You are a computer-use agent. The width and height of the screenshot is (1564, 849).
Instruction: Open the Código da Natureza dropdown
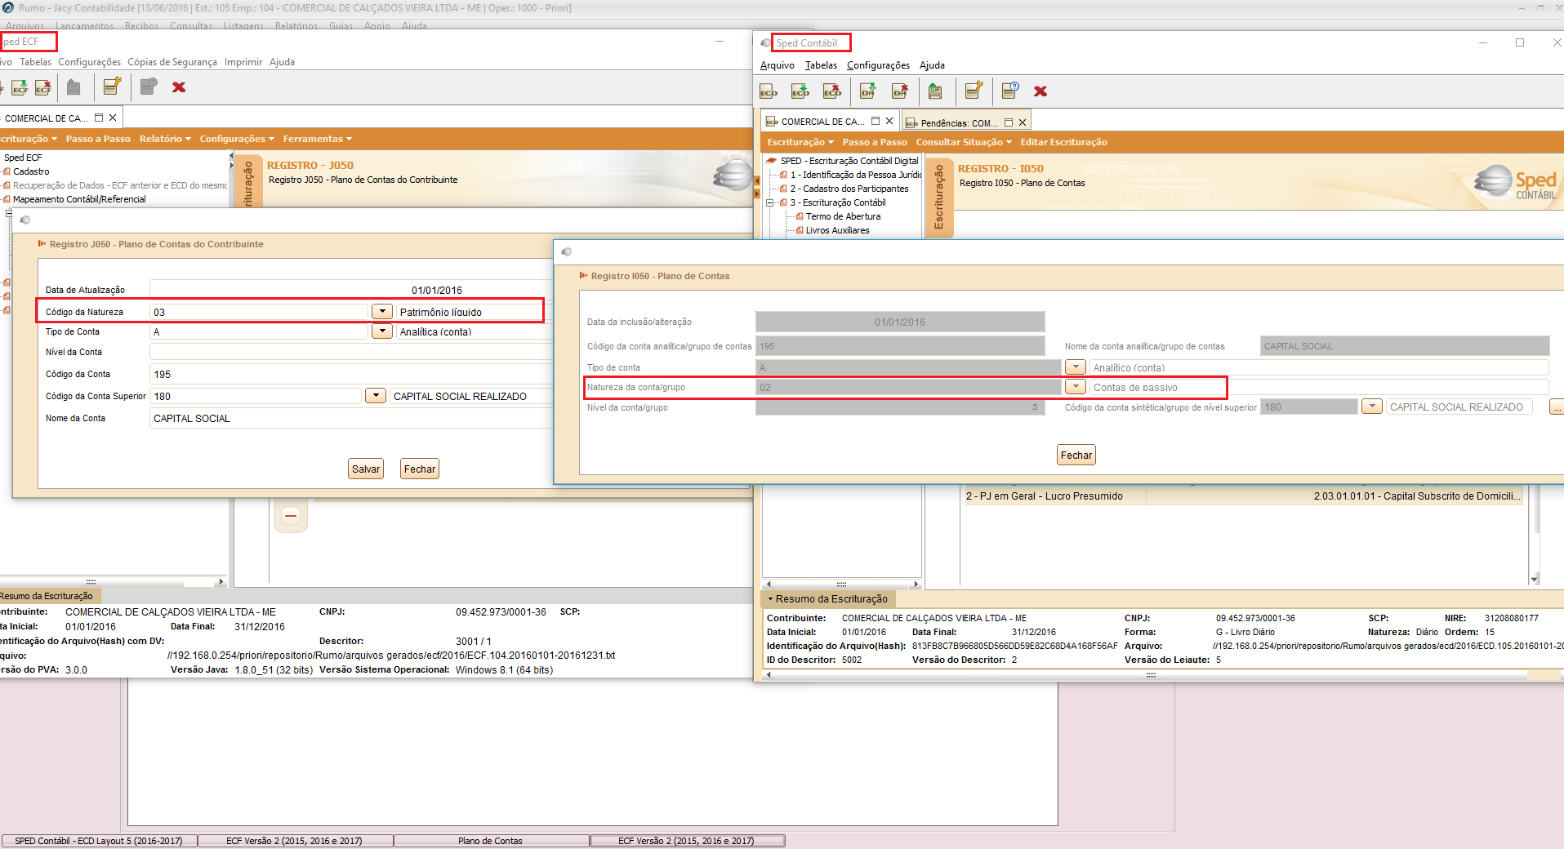click(x=382, y=311)
